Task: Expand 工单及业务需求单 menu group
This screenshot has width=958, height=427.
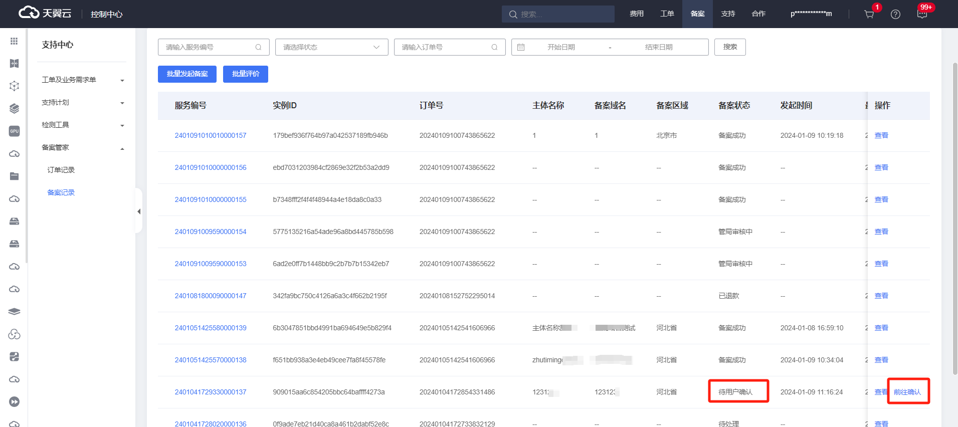Action: (82, 80)
